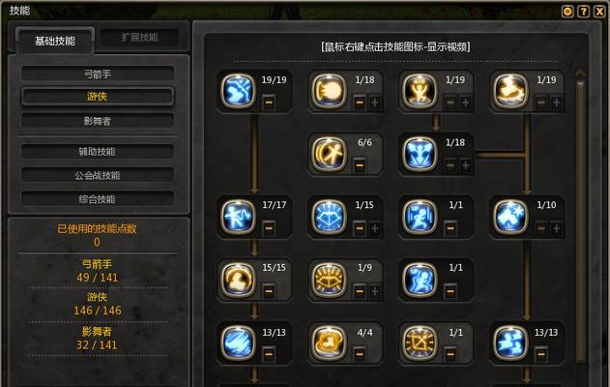Viewport: 610px width, 387px height.
Task: Remove a point from the 6/6 kick skill
Action: point(360,165)
